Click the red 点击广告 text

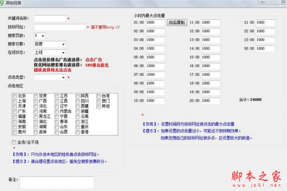94,60
